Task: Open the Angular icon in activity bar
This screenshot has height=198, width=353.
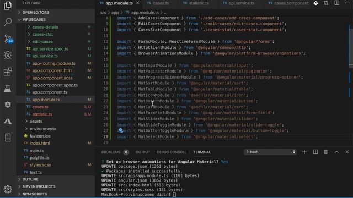Action: [8, 105]
